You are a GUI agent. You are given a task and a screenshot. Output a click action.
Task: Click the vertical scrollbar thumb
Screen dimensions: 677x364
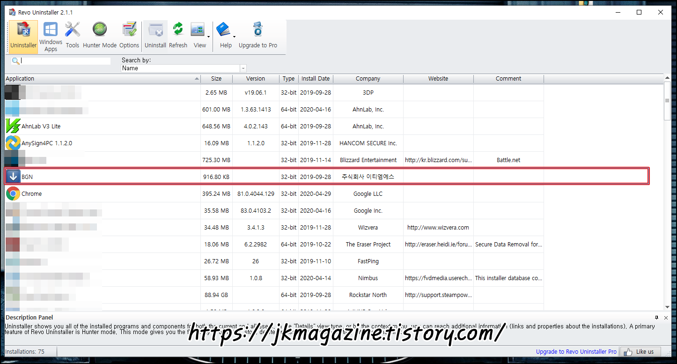click(x=667, y=100)
